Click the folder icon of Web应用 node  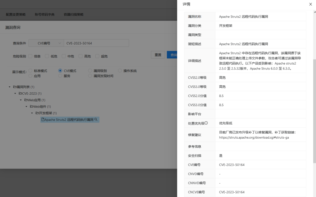click(x=26, y=100)
